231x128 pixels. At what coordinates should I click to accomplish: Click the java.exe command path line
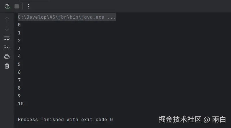coord(60,17)
